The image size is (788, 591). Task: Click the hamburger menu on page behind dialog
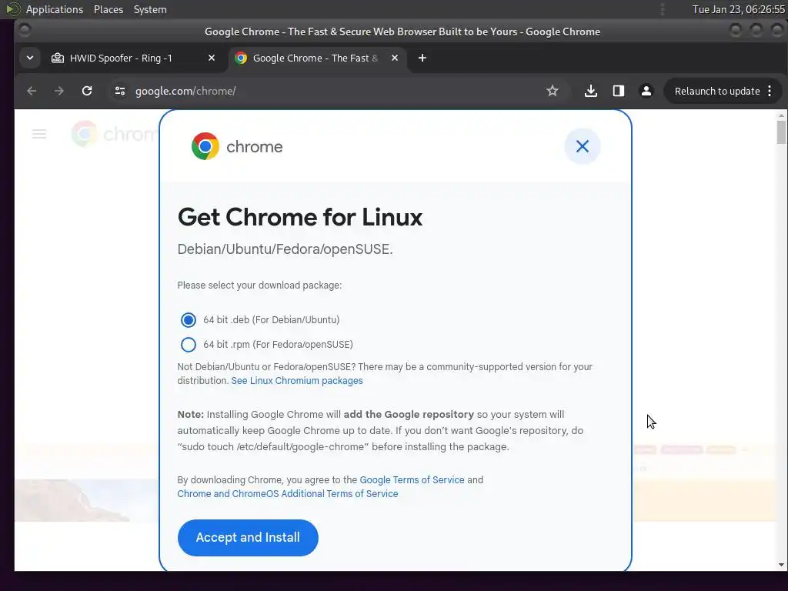[x=39, y=134]
